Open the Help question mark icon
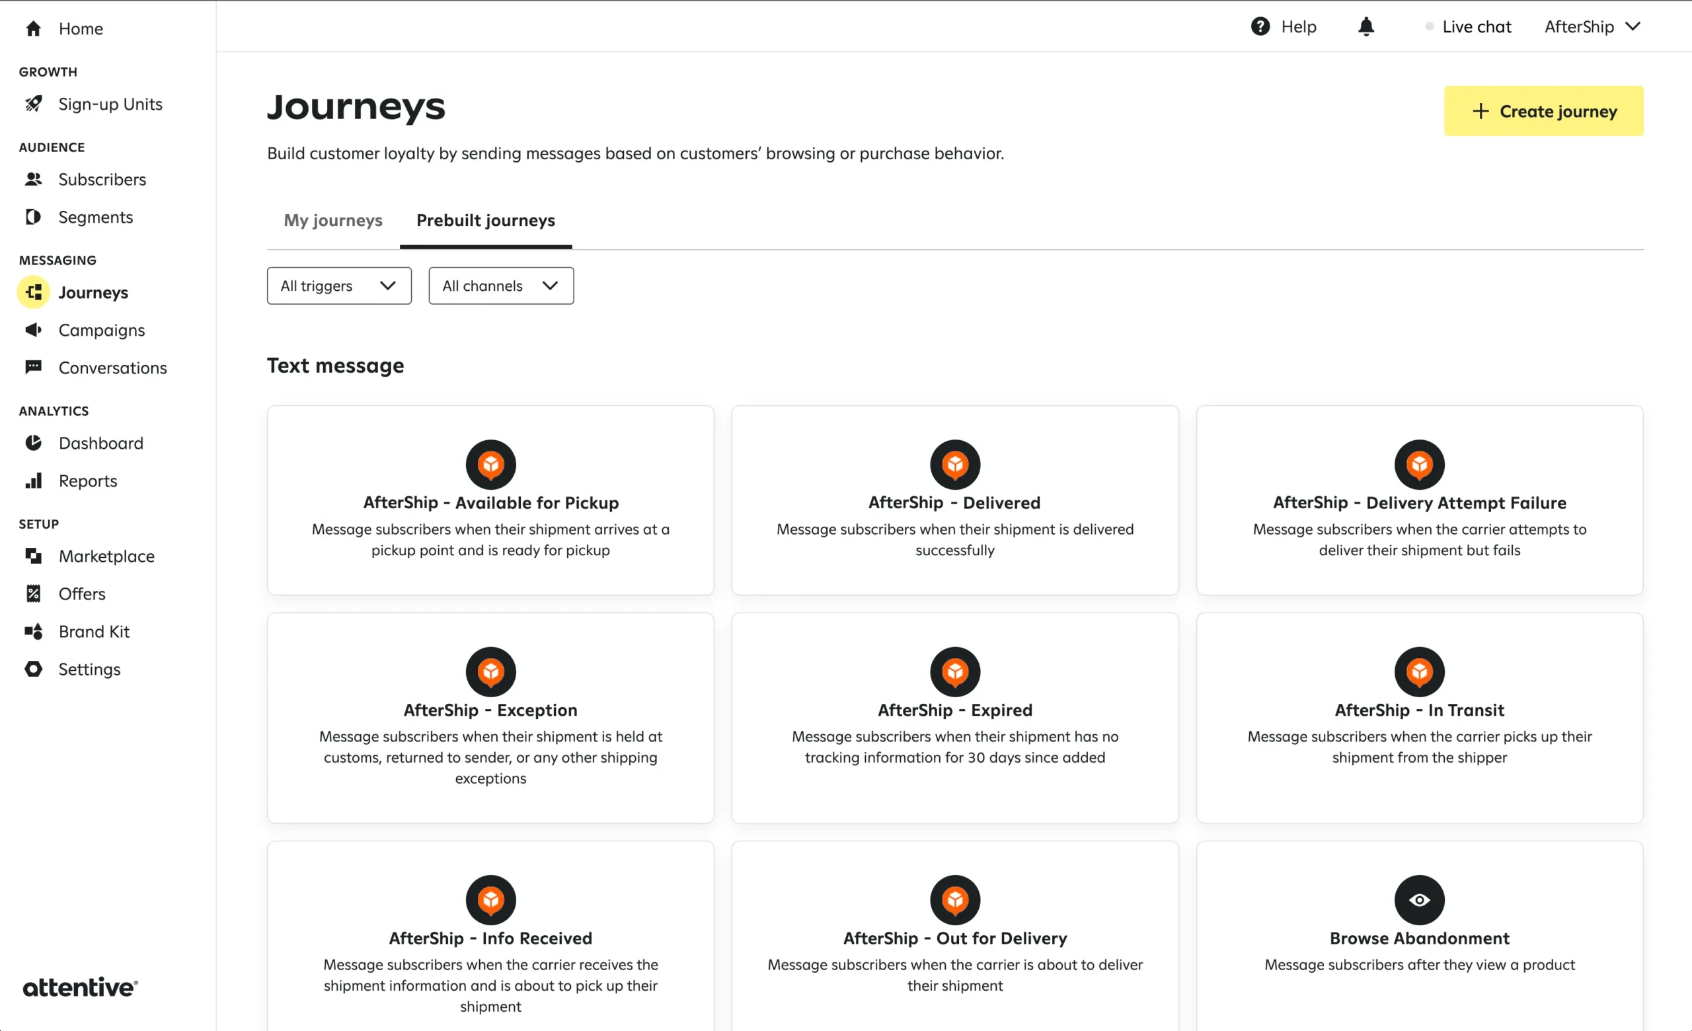The width and height of the screenshot is (1692, 1031). (1259, 27)
